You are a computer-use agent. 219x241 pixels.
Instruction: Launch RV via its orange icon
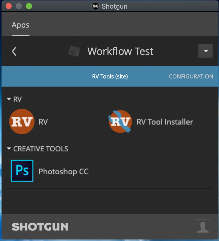tap(22, 122)
